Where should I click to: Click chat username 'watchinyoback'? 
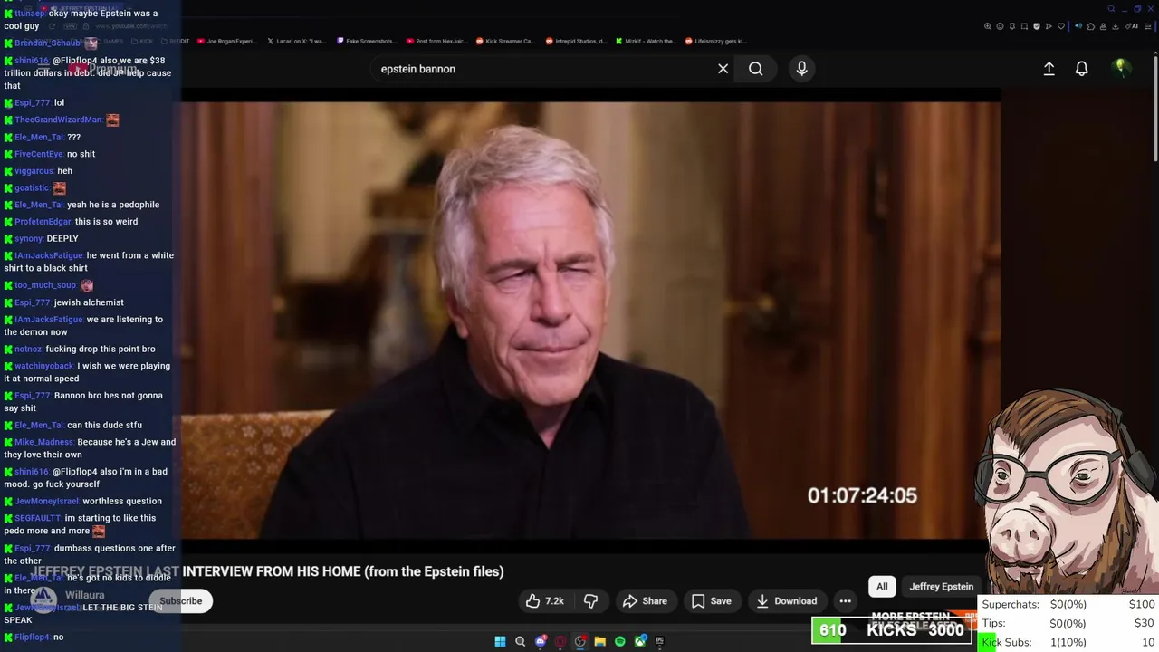coord(44,366)
